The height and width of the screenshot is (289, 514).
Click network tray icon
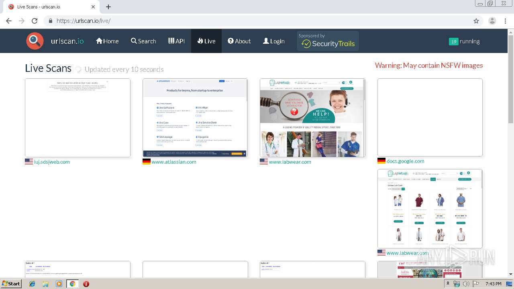(457, 284)
